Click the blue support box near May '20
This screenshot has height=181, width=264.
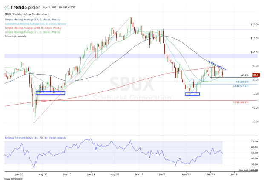pyautogui.click(x=50, y=93)
